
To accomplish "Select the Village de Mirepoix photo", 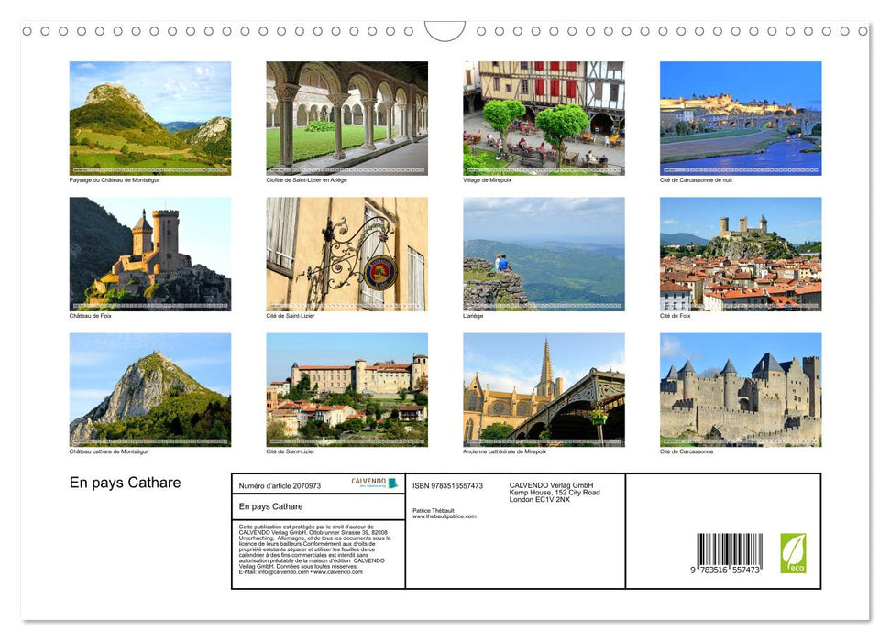I will [544, 118].
